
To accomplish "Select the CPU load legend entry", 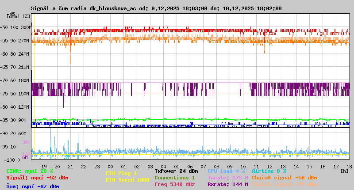I will 226,171.
